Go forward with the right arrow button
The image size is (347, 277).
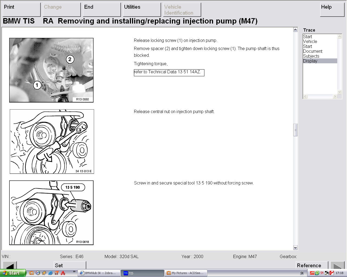tap(338, 265)
